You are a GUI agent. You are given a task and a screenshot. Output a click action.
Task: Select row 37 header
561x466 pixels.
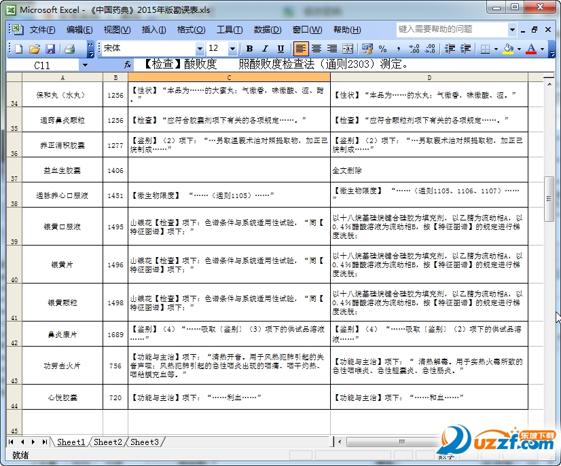tap(14, 170)
